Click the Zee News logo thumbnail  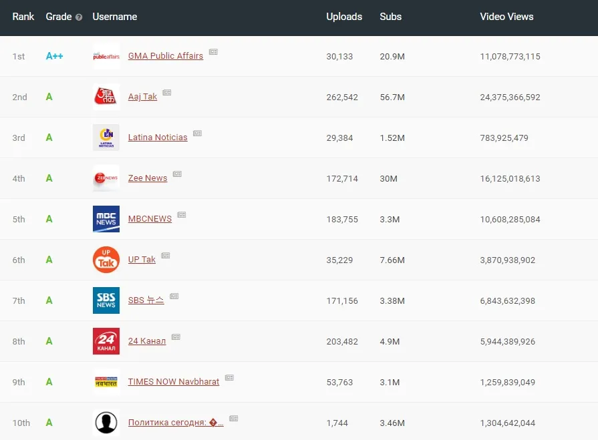tap(106, 178)
